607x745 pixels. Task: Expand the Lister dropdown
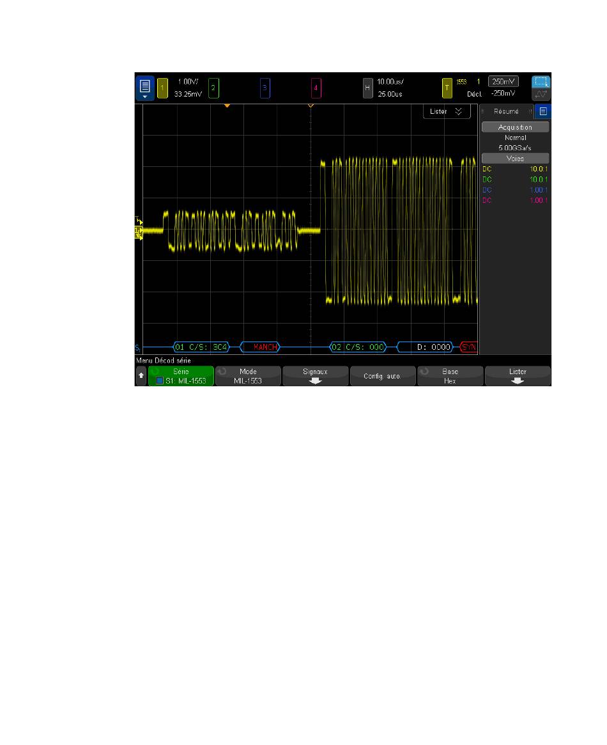click(x=447, y=112)
